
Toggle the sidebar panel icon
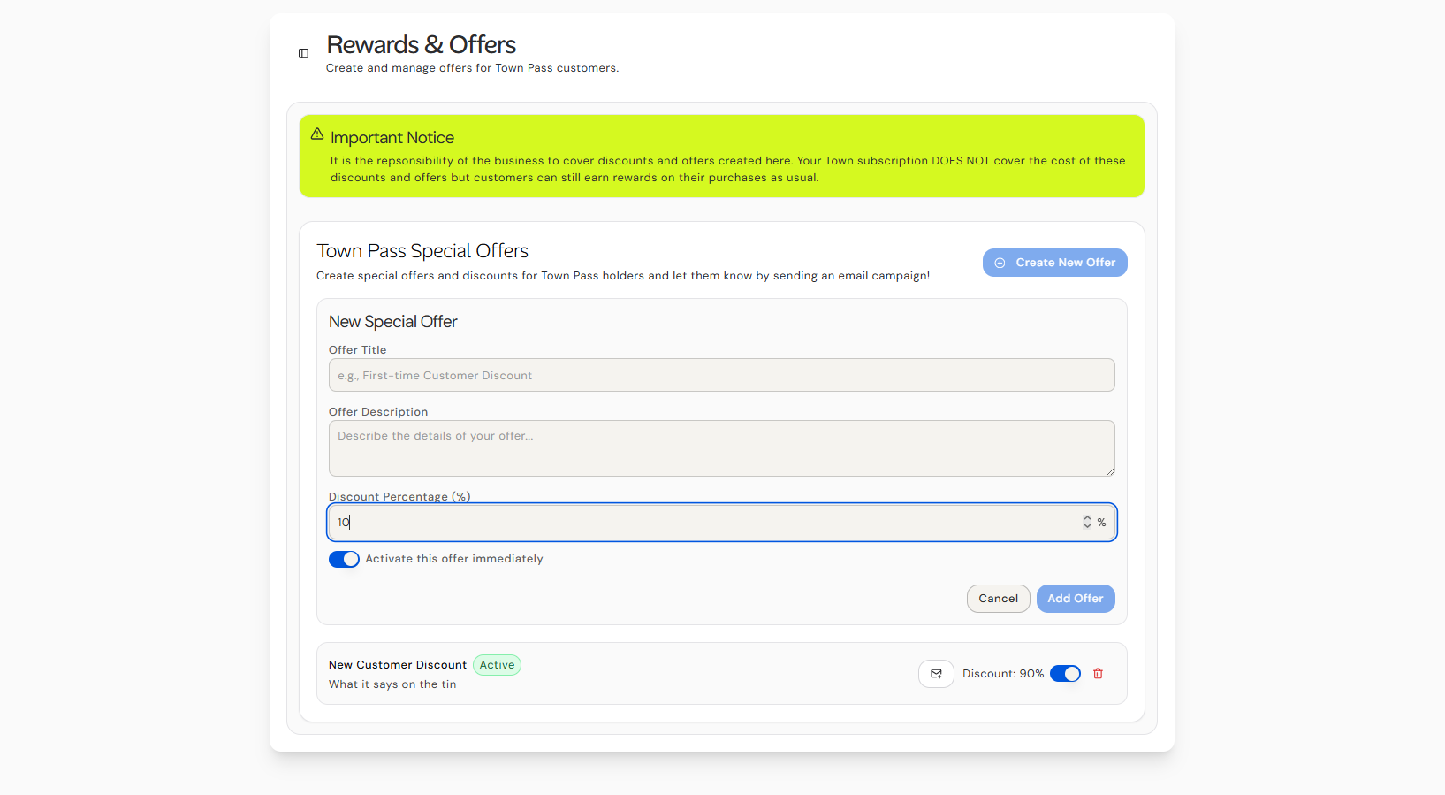click(x=303, y=54)
